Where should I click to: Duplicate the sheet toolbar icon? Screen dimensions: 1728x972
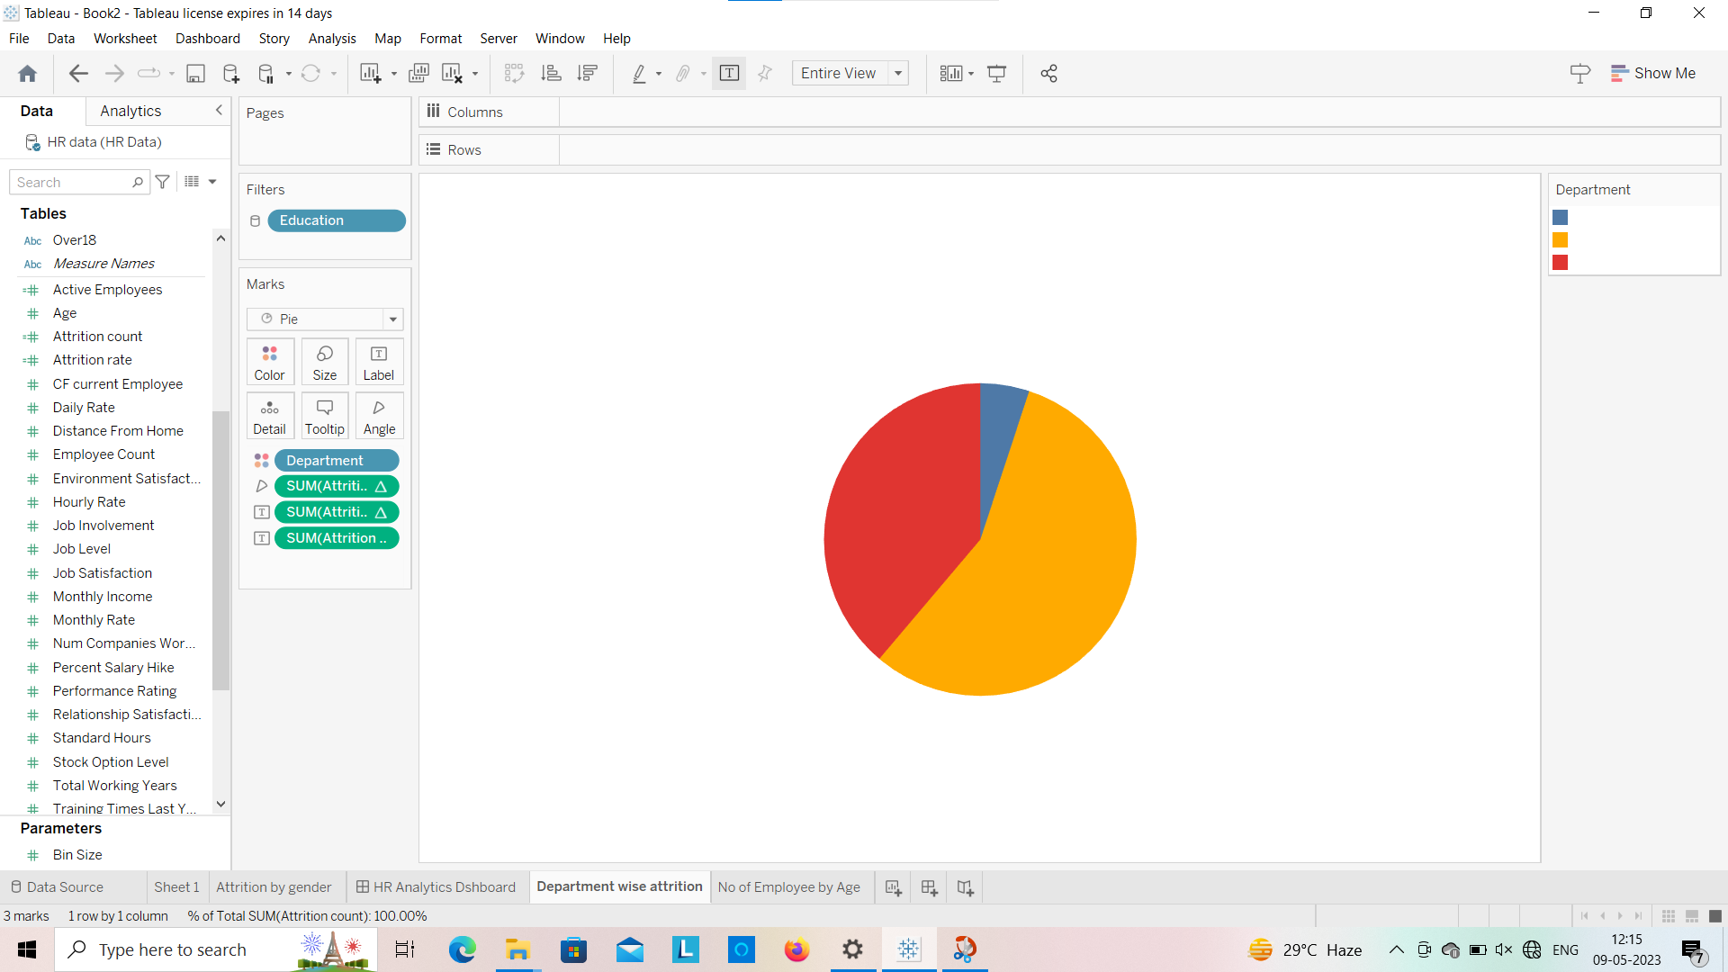[418, 74]
